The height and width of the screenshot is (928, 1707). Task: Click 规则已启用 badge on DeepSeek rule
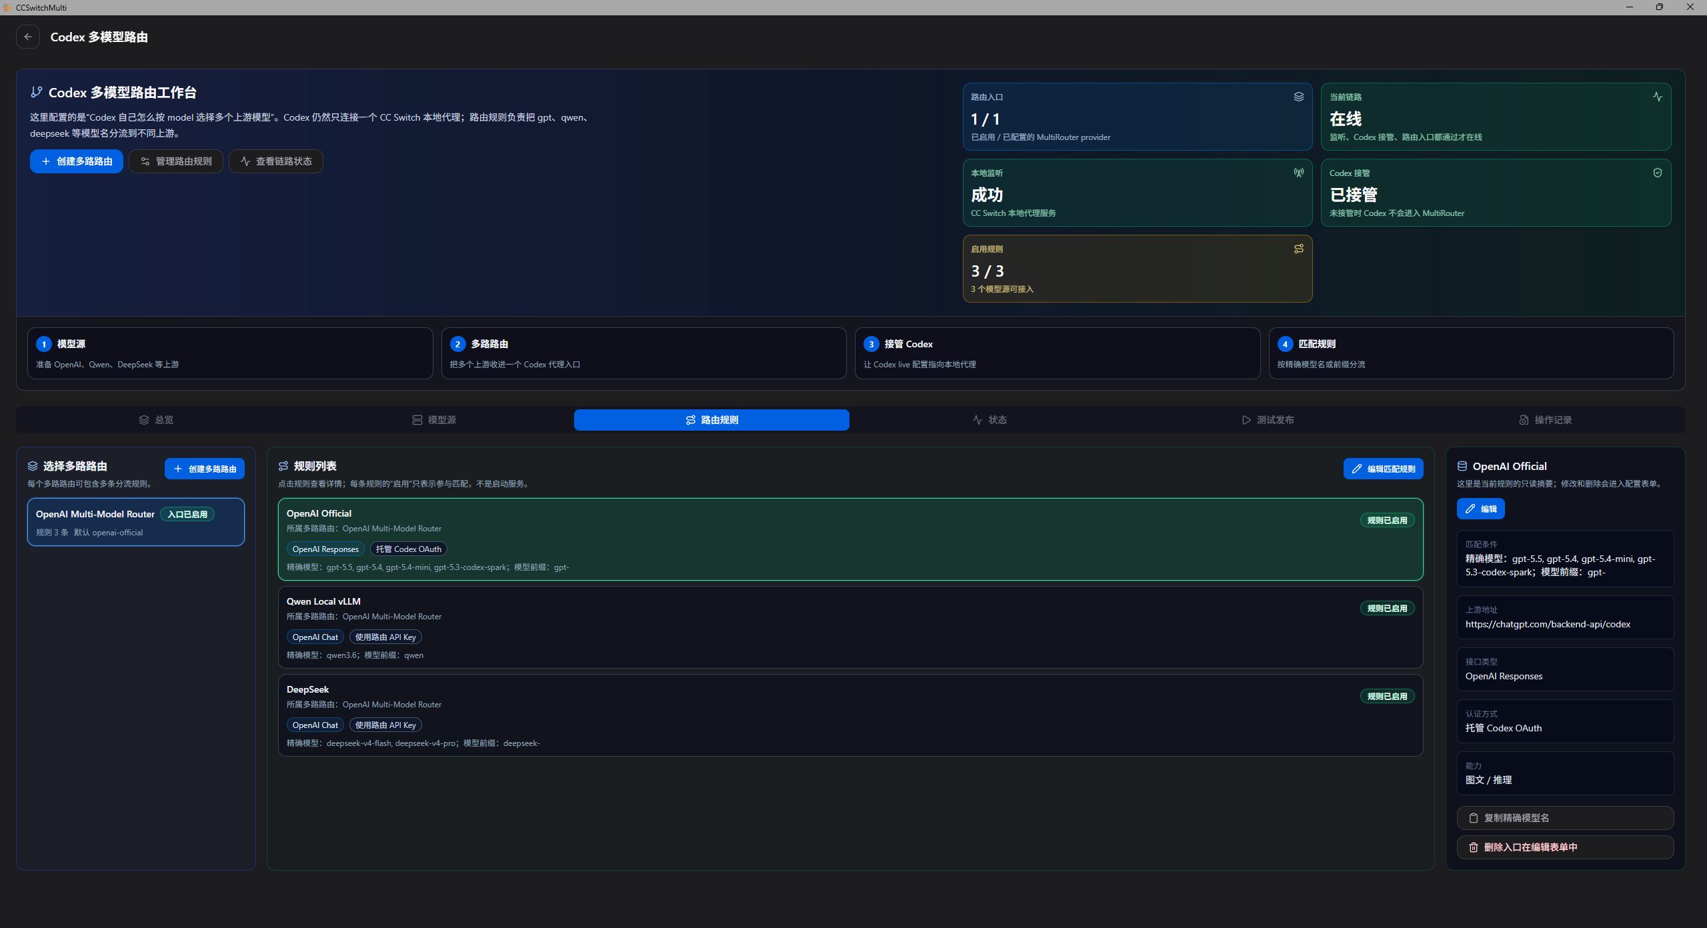click(1388, 696)
